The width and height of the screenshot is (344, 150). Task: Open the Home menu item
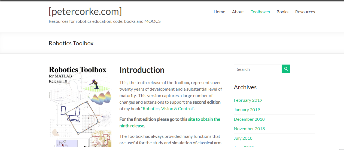pos(219,12)
